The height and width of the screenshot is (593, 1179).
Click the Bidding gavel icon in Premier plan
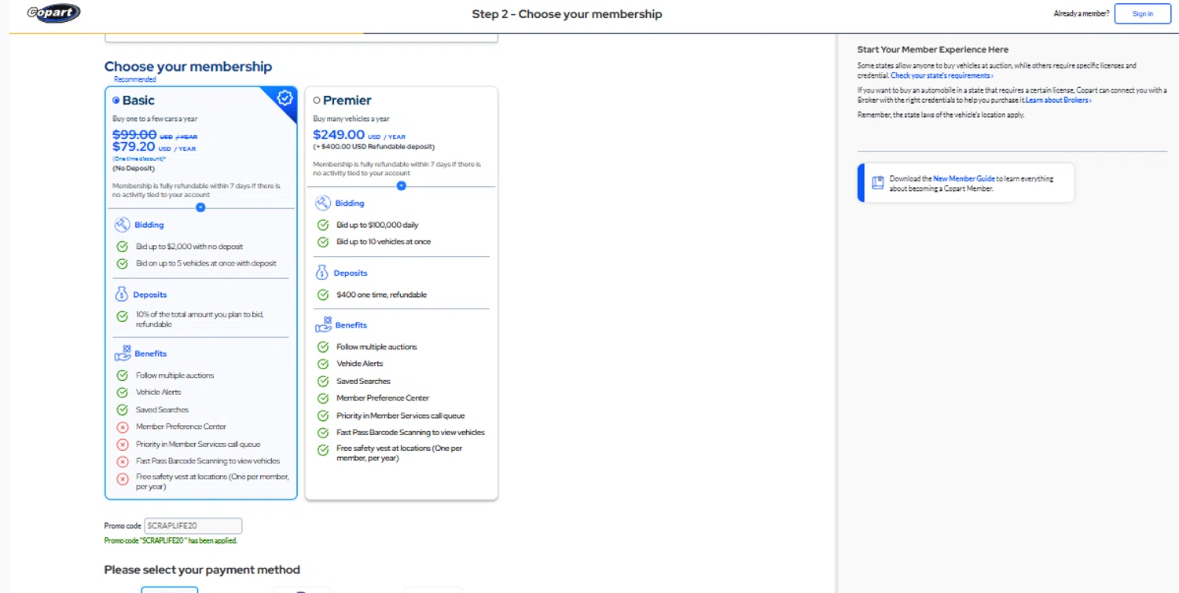click(x=323, y=203)
